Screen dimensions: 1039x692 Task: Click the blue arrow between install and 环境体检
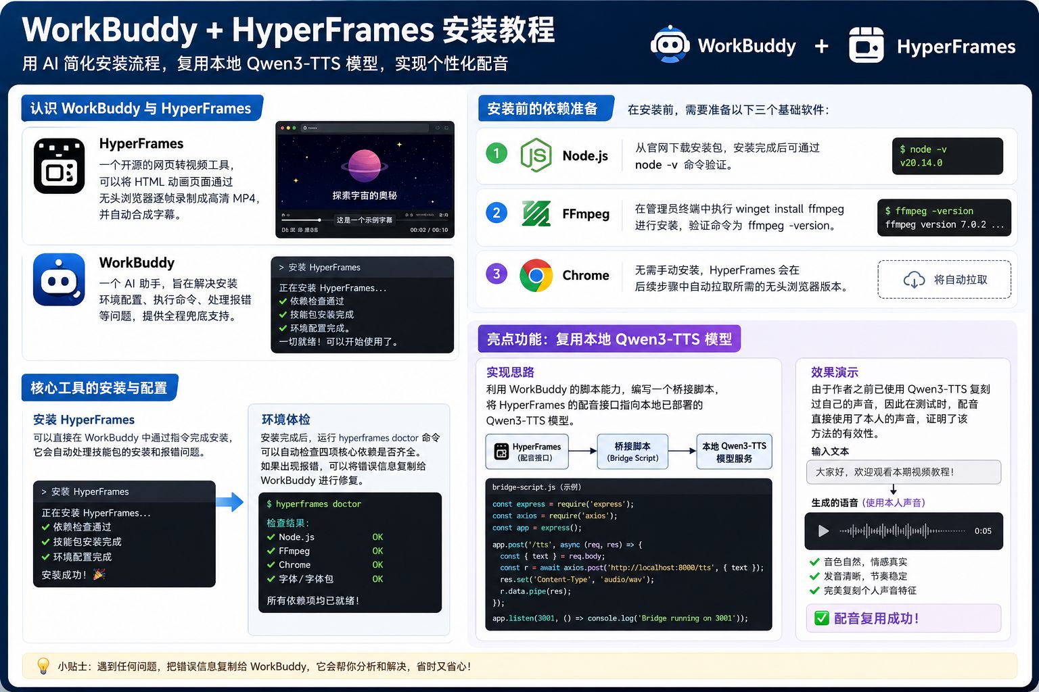point(229,501)
